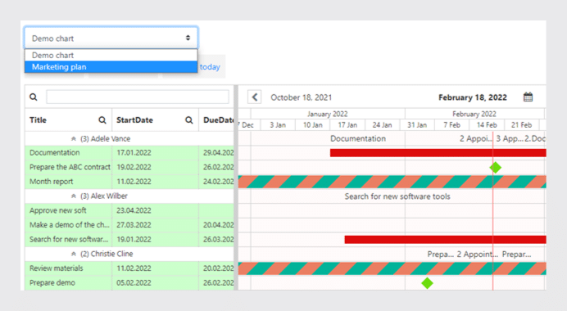
Task: Click the search icon beside the search field
Action: click(34, 97)
